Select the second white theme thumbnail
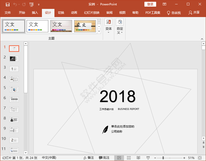The image size is (206, 161). [37, 26]
